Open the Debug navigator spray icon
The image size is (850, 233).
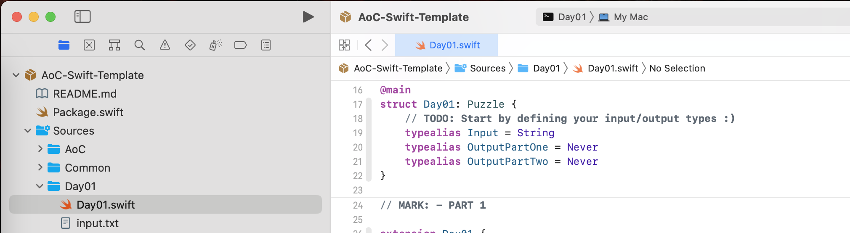coord(215,45)
